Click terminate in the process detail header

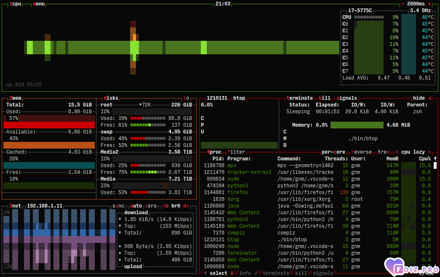299,98
